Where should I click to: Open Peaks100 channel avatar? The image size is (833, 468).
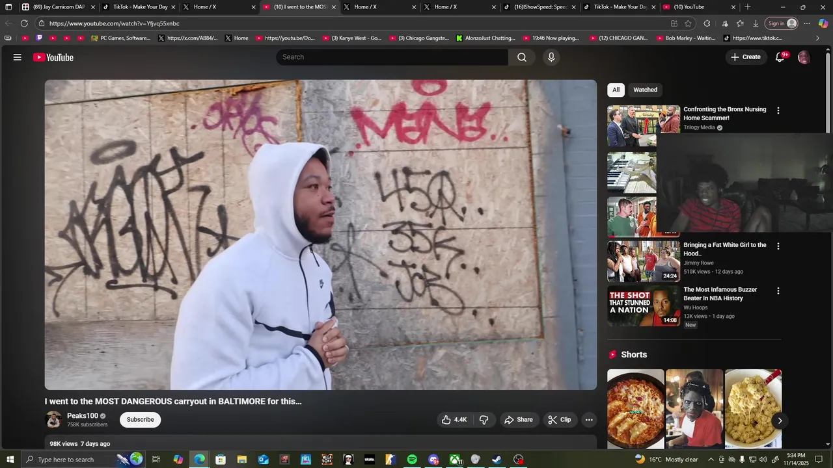coord(53,419)
